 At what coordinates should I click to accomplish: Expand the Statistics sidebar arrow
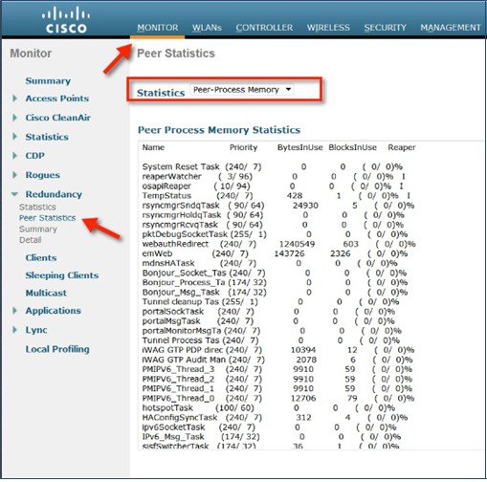[14, 137]
